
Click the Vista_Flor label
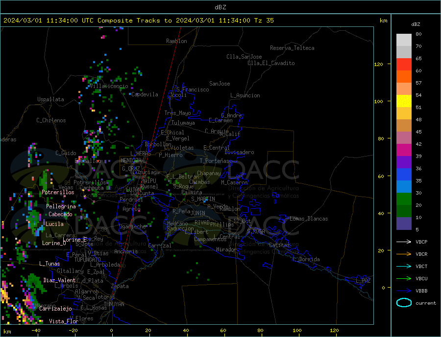[x=64, y=321]
